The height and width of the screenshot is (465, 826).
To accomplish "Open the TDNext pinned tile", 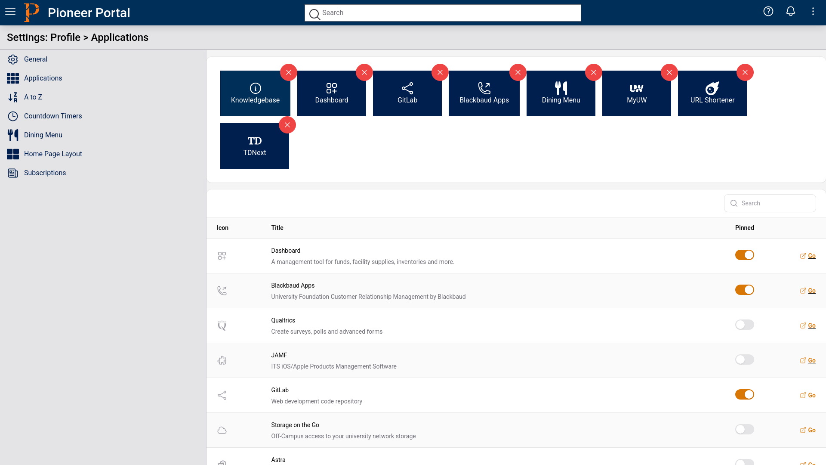I will (255, 146).
